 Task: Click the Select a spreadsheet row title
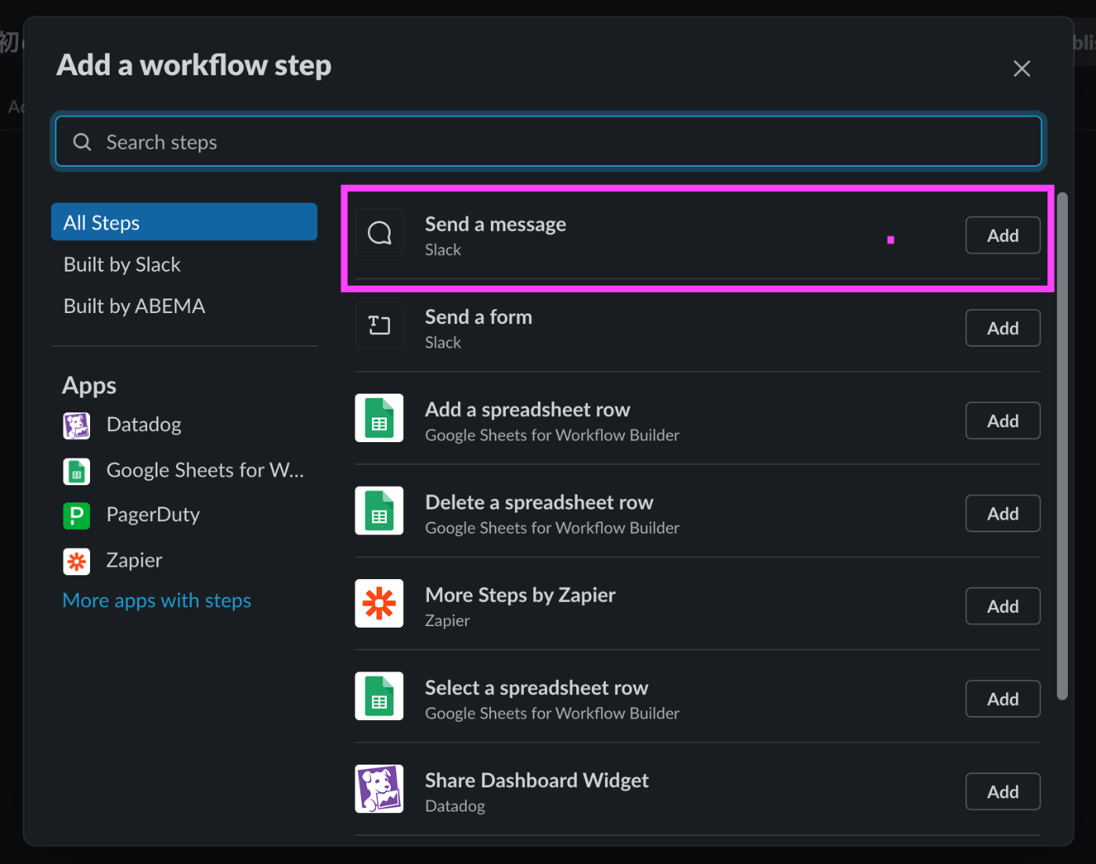click(537, 688)
